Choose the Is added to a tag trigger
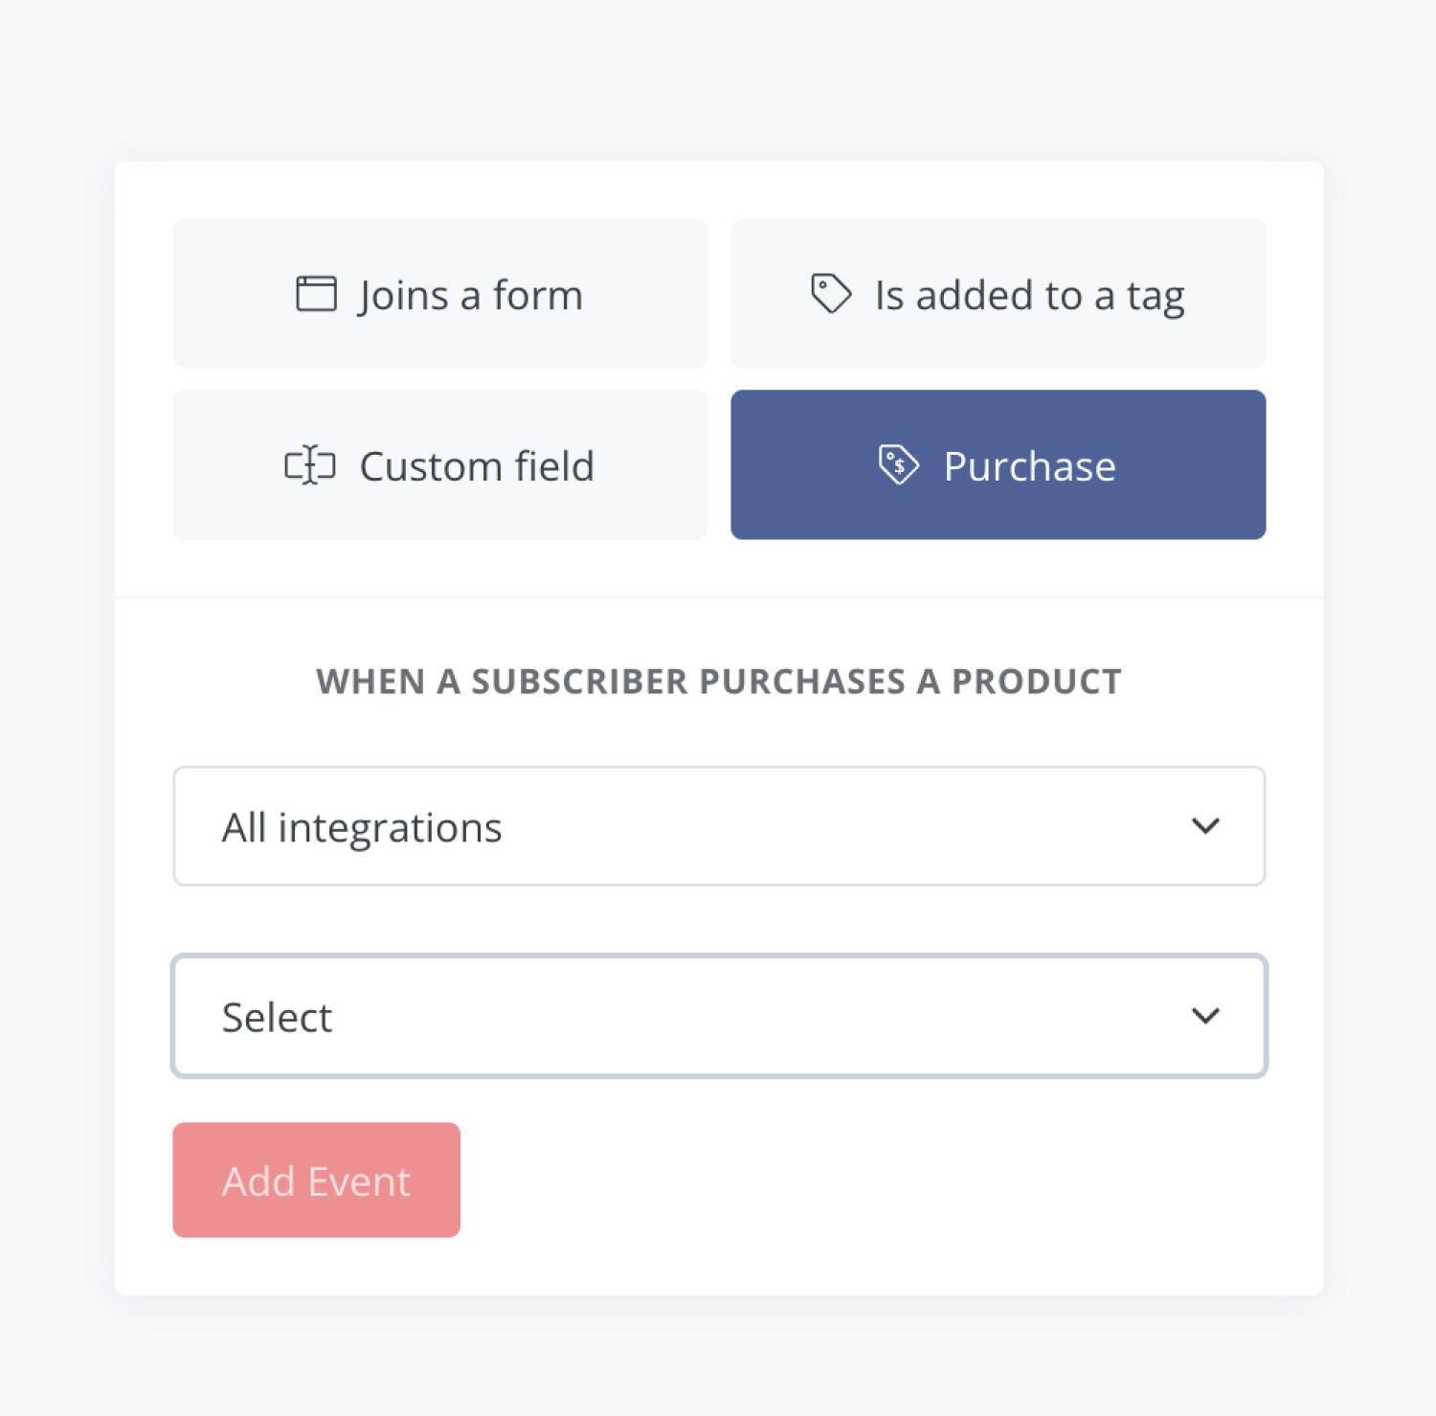This screenshot has height=1416, width=1436. [998, 294]
